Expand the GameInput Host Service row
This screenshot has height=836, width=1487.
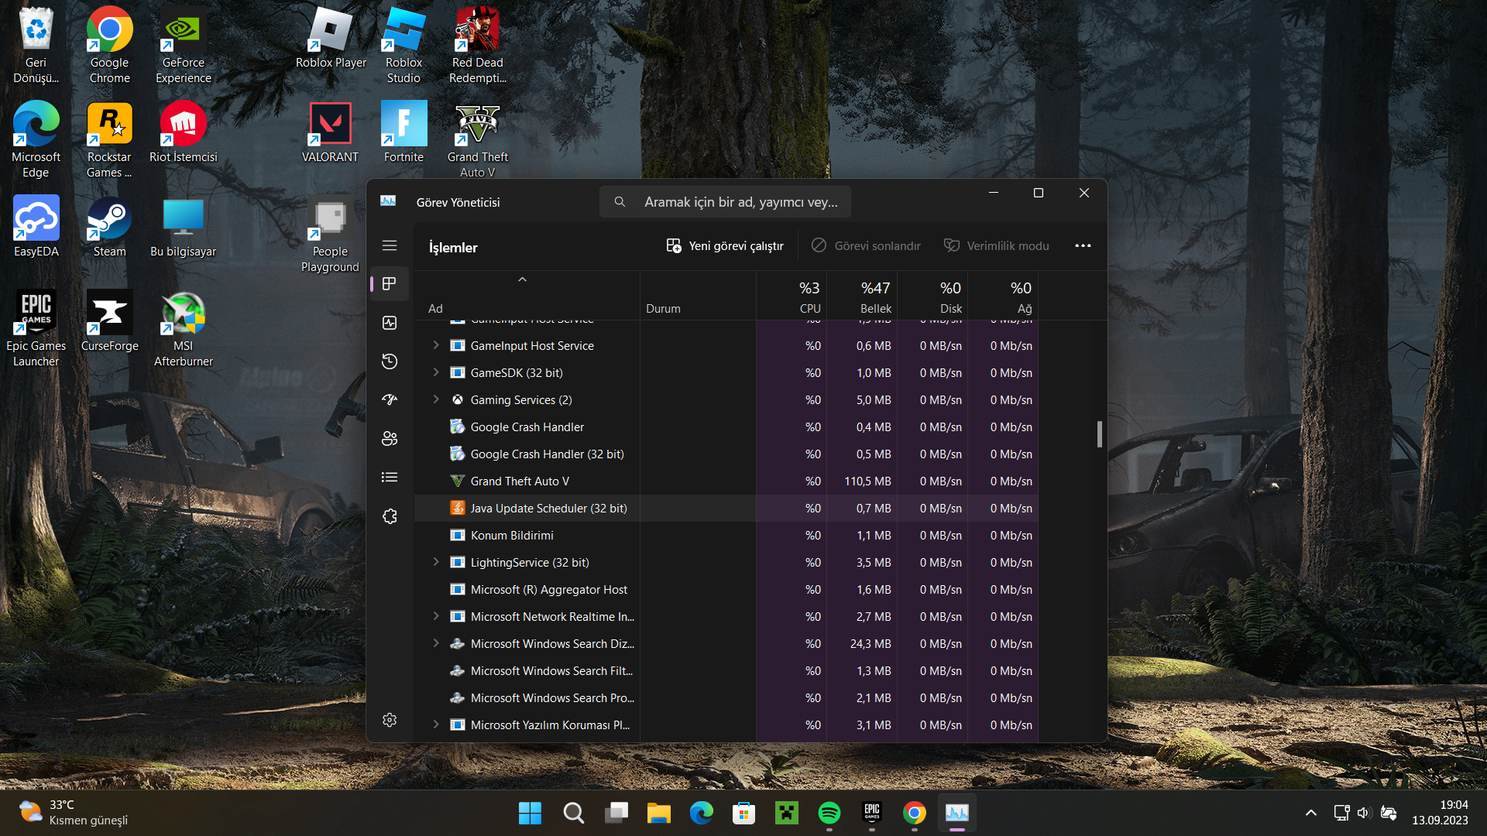436,345
